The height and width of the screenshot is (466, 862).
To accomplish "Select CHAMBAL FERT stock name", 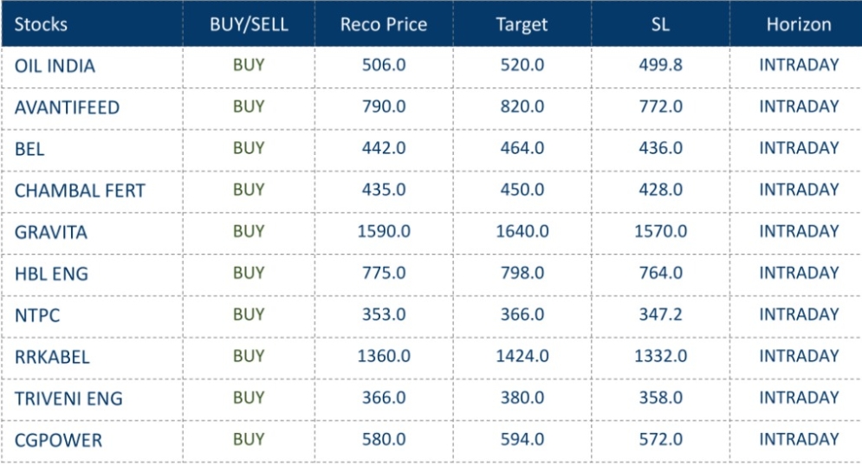I will pos(80,191).
